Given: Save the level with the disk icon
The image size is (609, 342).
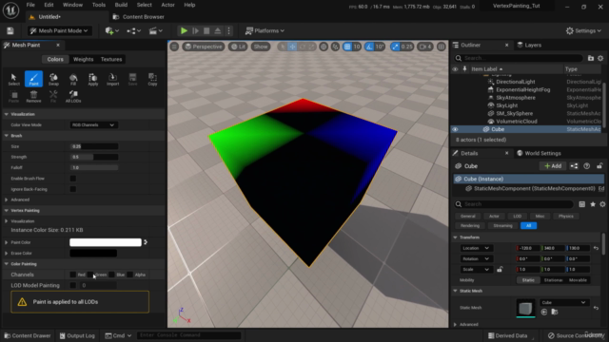Looking at the screenshot, I should pos(10,30).
